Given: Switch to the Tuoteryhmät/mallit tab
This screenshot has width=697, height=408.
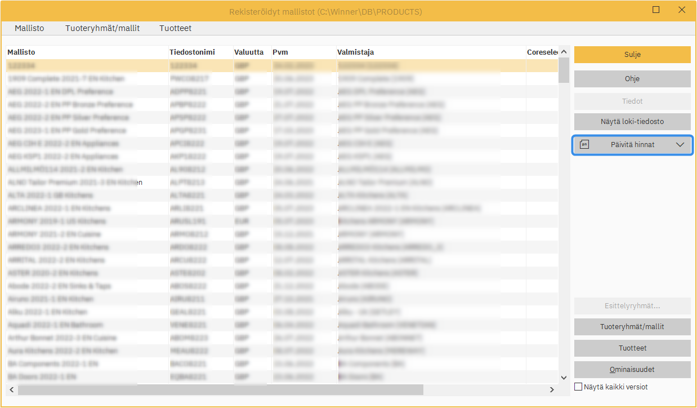Looking at the screenshot, I should (102, 28).
